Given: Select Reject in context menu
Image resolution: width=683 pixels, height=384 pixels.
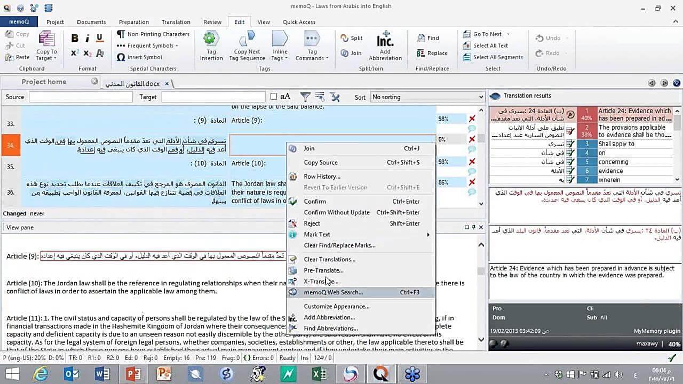Looking at the screenshot, I should tap(361, 223).
